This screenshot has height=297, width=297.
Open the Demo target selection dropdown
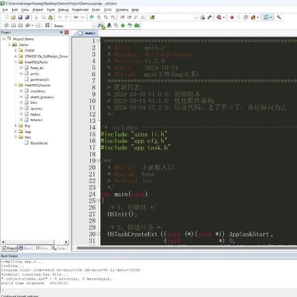(93, 26)
